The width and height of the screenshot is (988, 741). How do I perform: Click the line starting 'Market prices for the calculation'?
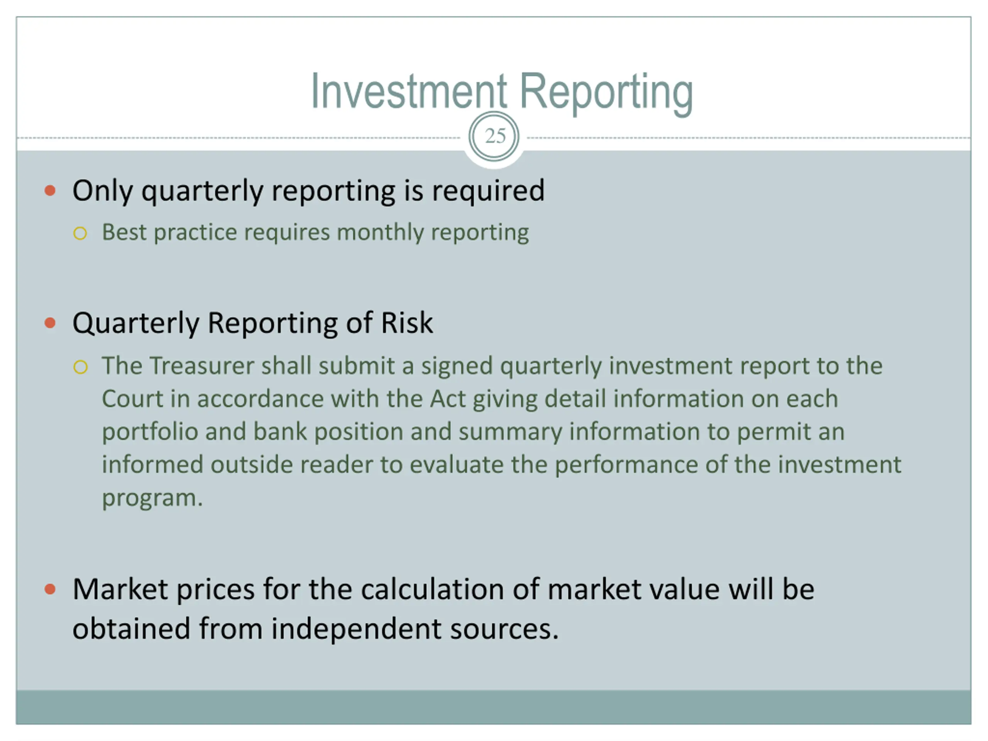443,589
